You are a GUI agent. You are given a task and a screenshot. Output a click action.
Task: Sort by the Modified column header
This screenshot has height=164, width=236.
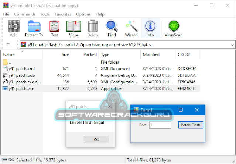[x=158, y=54]
